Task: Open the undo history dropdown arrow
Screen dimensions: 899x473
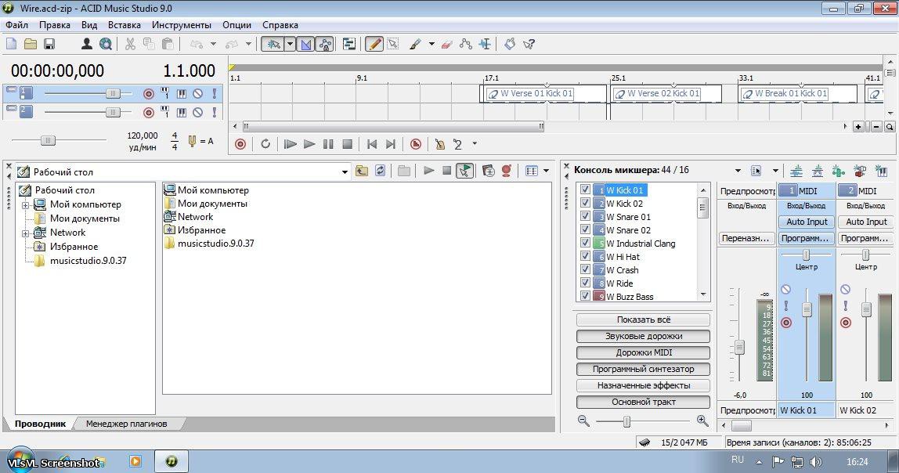Action: pyautogui.click(x=213, y=44)
